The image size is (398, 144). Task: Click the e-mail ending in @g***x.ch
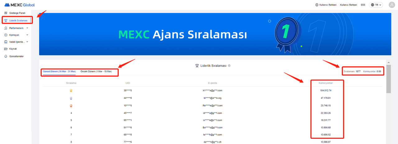(212, 142)
